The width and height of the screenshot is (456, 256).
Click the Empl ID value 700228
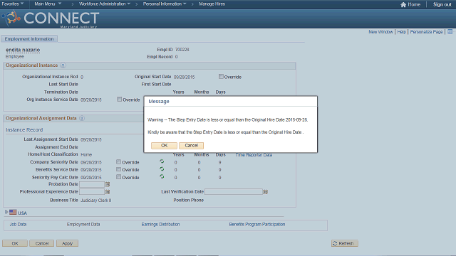pyautogui.click(x=182, y=50)
